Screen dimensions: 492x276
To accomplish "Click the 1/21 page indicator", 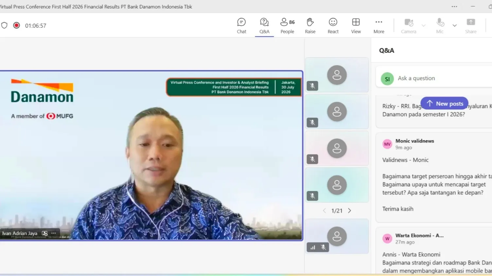I will (x=337, y=211).
